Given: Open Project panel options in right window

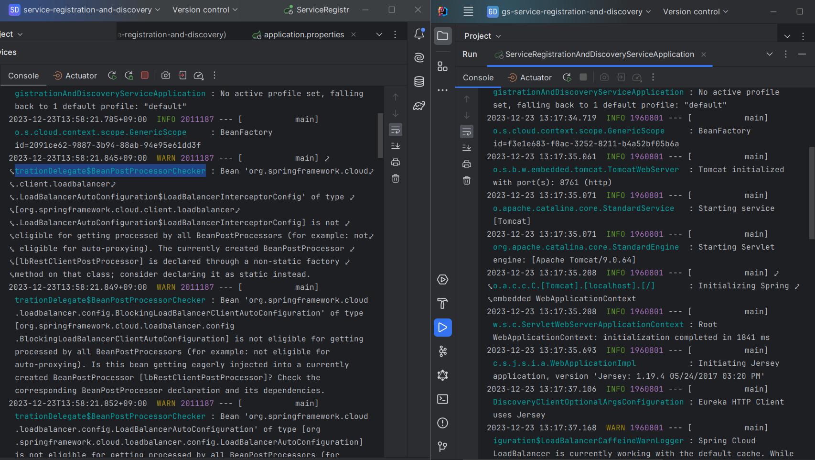Looking at the screenshot, I should 804,36.
